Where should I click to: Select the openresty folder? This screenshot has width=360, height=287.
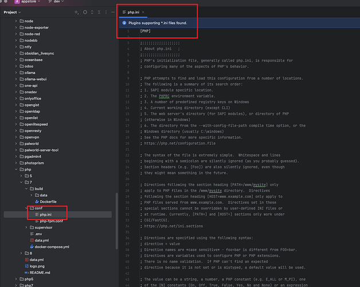pyautogui.click(x=30, y=131)
